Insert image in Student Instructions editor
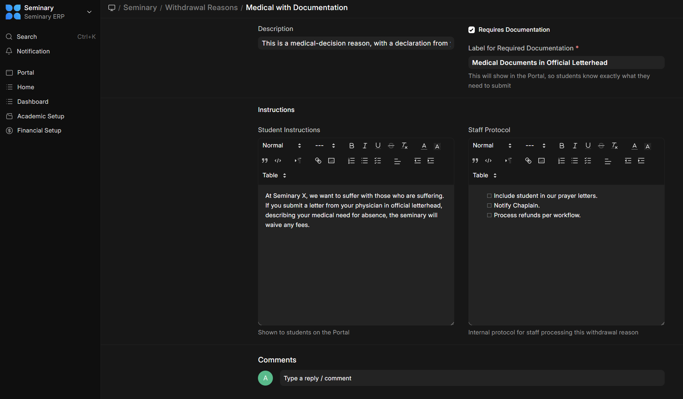The width and height of the screenshot is (683, 399). pos(331,160)
